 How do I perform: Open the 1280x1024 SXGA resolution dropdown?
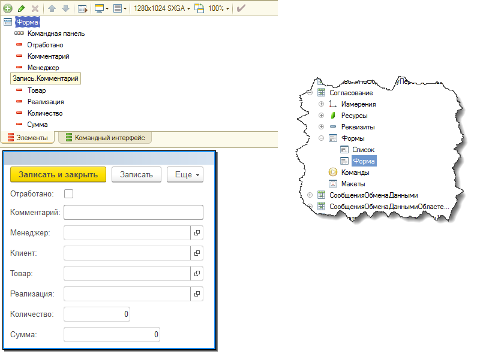click(x=162, y=8)
